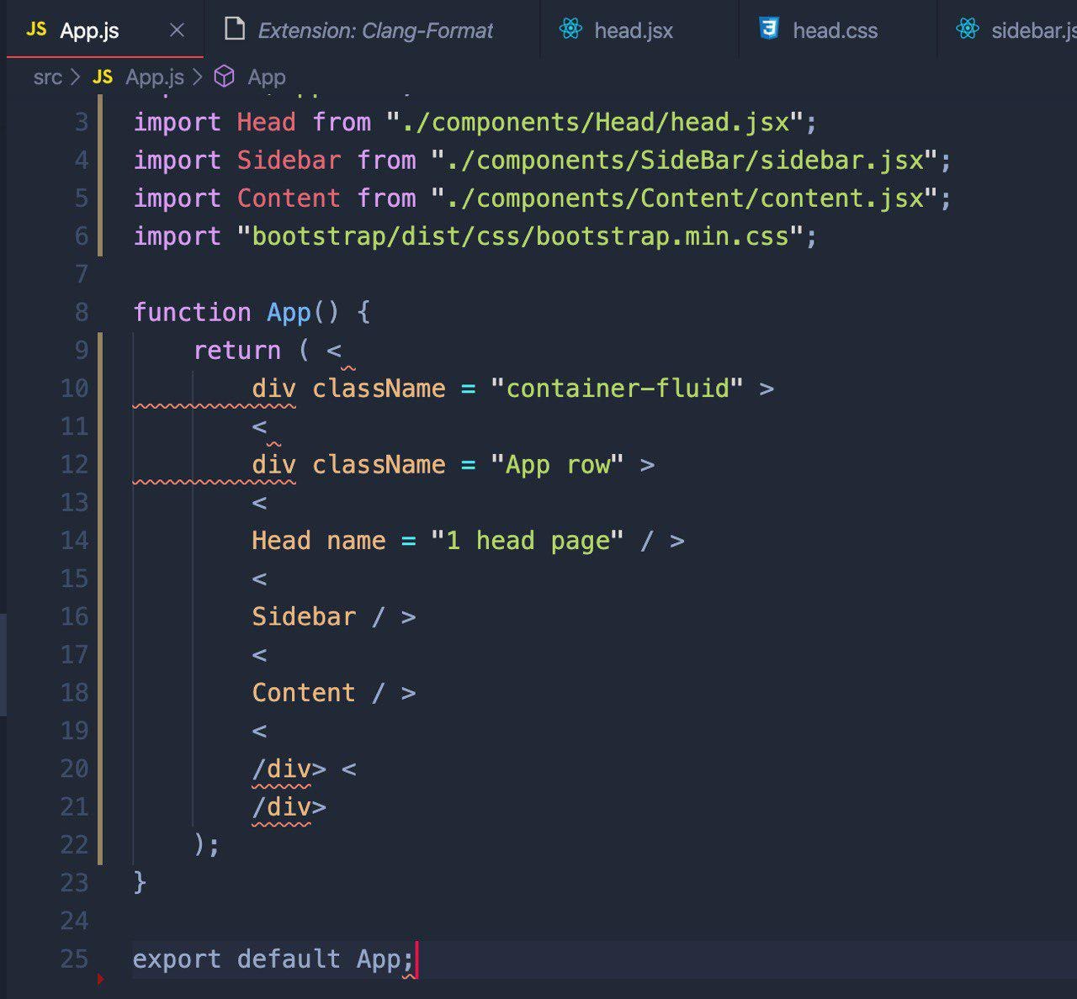This screenshot has width=1077, height=999.
Task: Expand the App symbol breadcrumb
Action: point(267,77)
